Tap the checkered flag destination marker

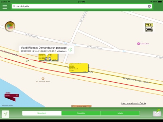pos(48,59)
